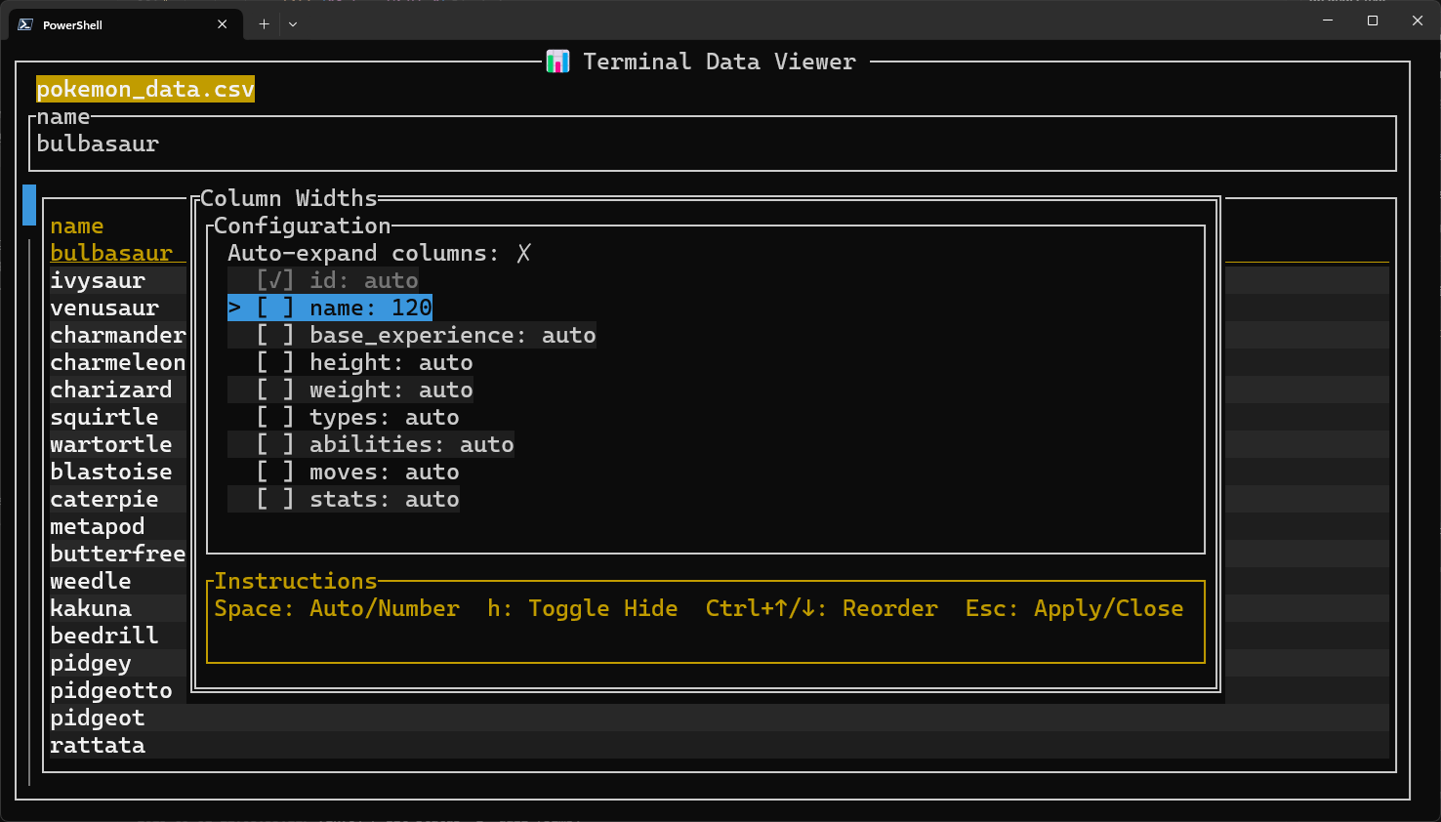Viewport: 1441px width, 822px height.
Task: Select the charmander row
Action: (118, 336)
